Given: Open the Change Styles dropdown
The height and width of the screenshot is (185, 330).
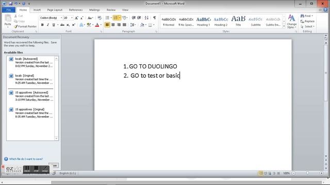Looking at the screenshot, I should click(x=291, y=22).
